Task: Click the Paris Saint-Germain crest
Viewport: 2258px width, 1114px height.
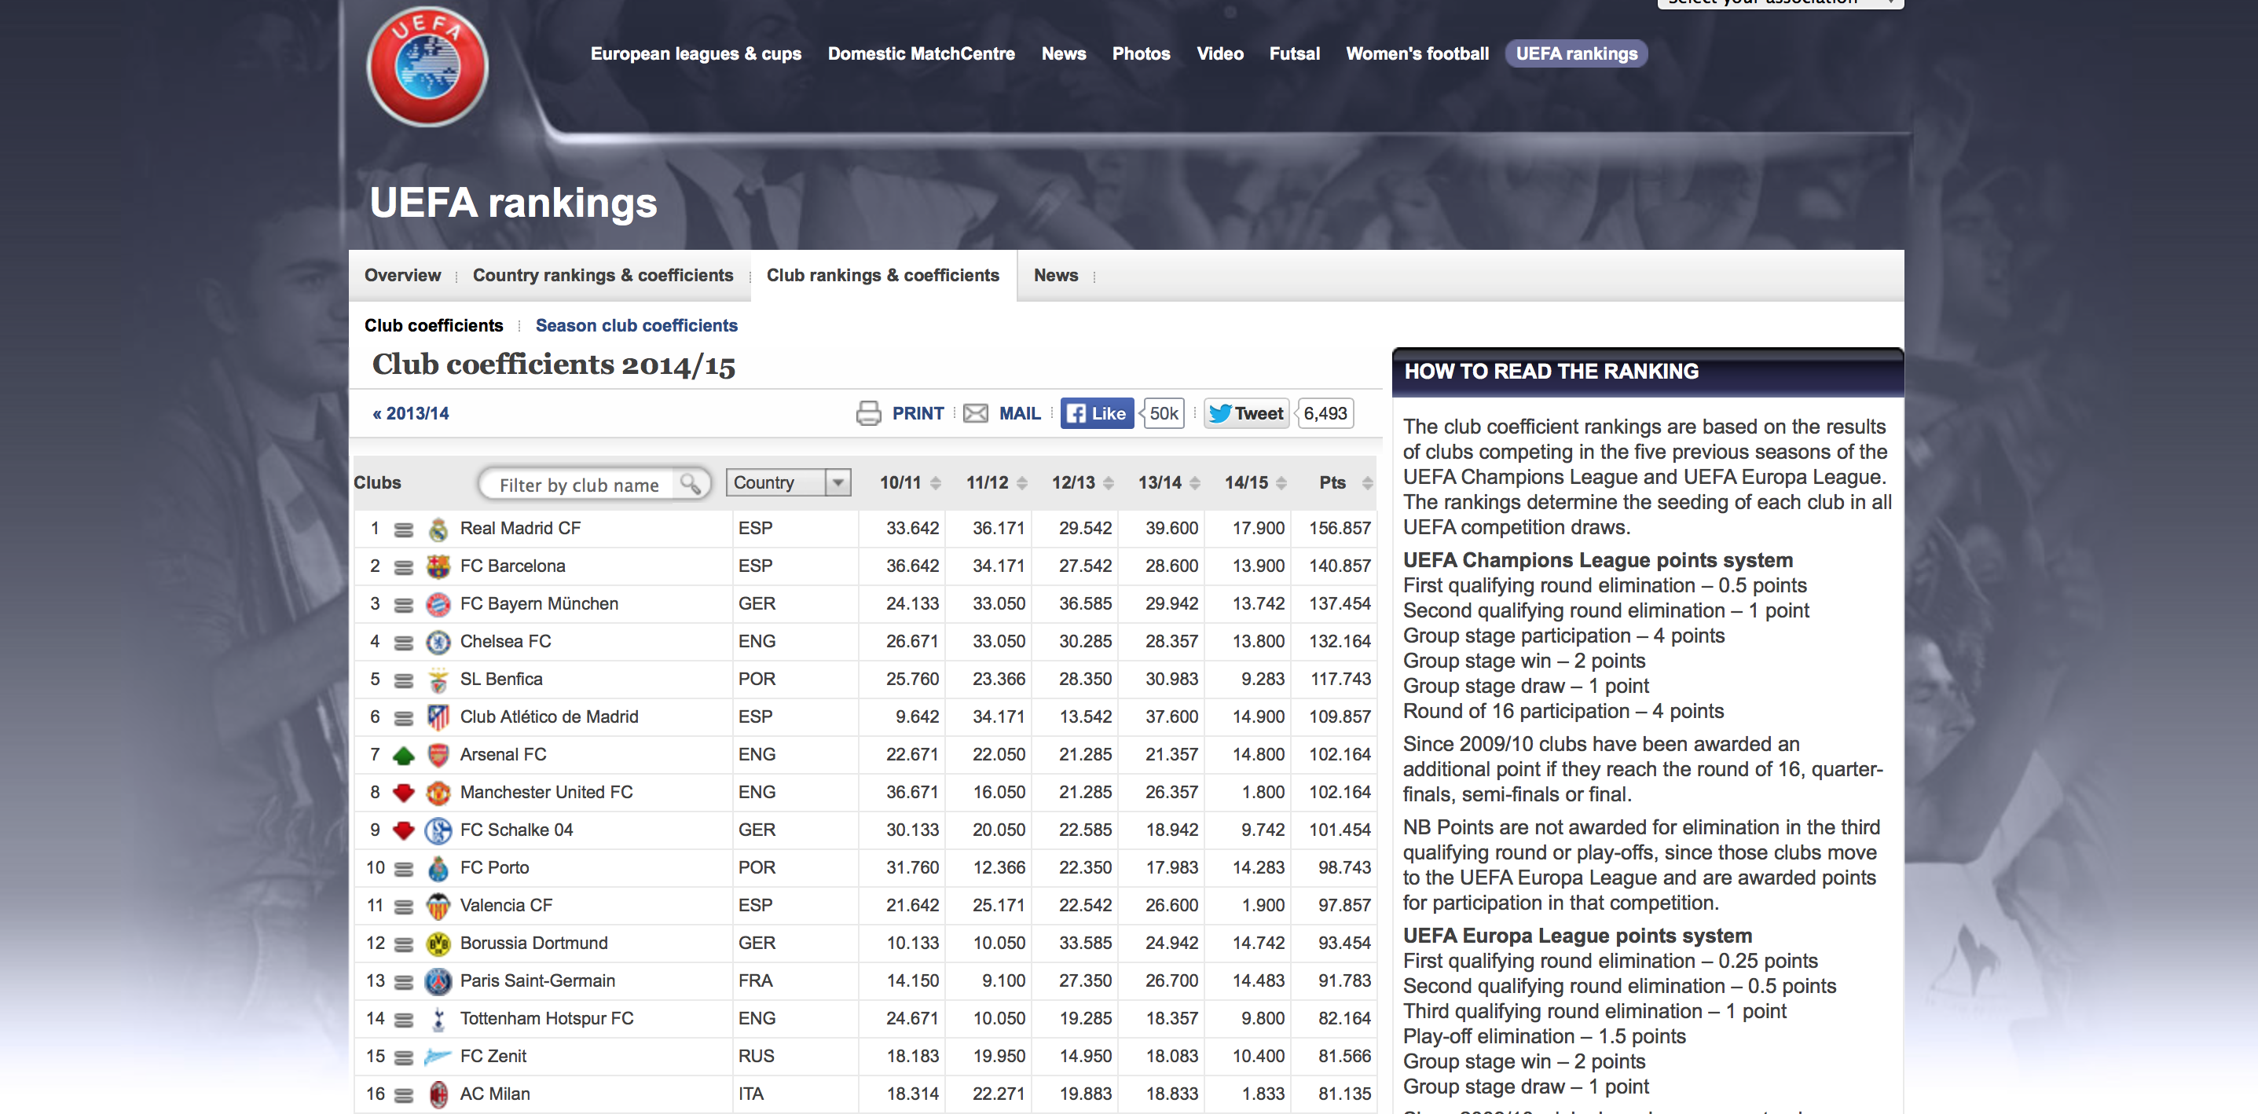Action: point(438,980)
